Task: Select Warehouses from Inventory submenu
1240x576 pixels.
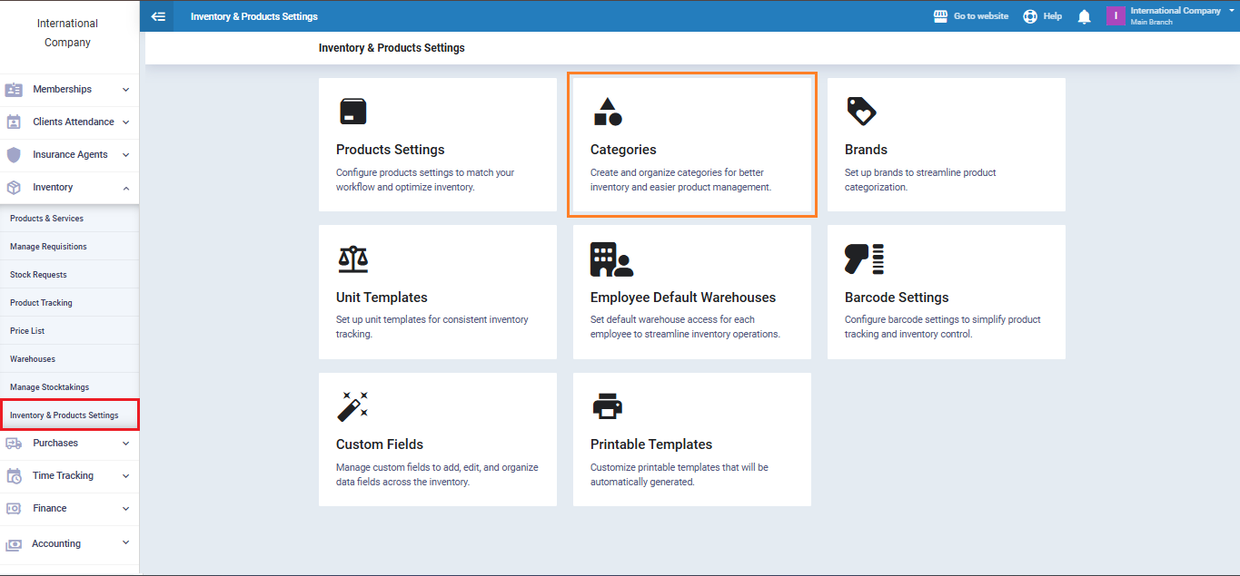Action: [33, 359]
